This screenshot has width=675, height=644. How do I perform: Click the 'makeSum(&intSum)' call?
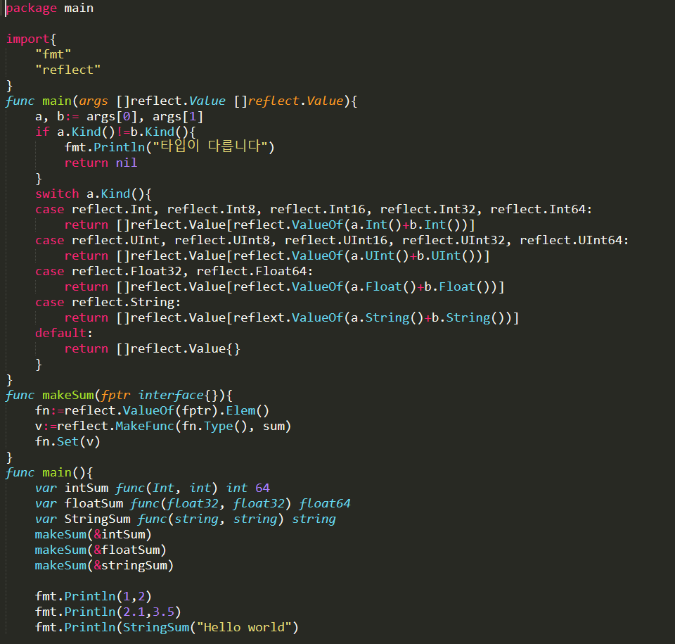(x=94, y=535)
